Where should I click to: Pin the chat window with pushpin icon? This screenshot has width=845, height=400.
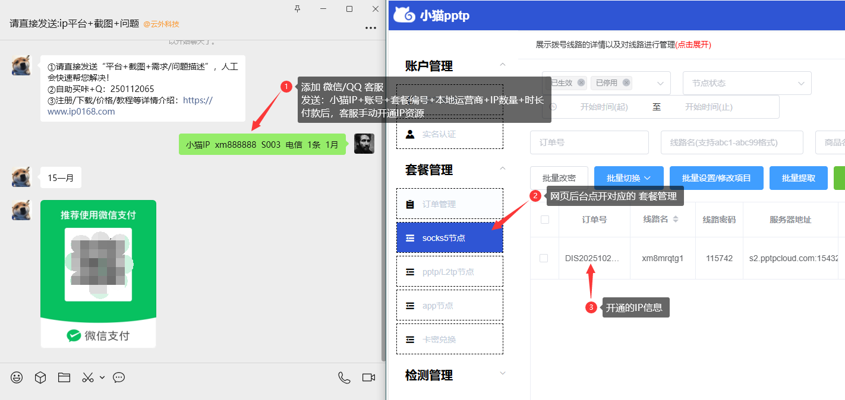point(298,8)
